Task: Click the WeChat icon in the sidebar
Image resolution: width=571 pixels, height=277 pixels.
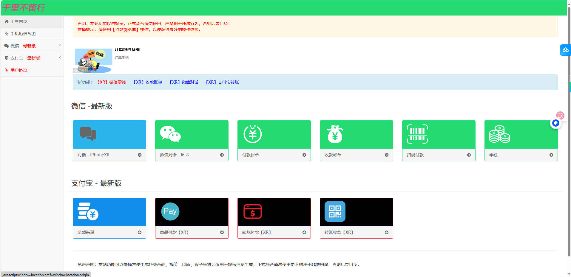Action: 7,46
